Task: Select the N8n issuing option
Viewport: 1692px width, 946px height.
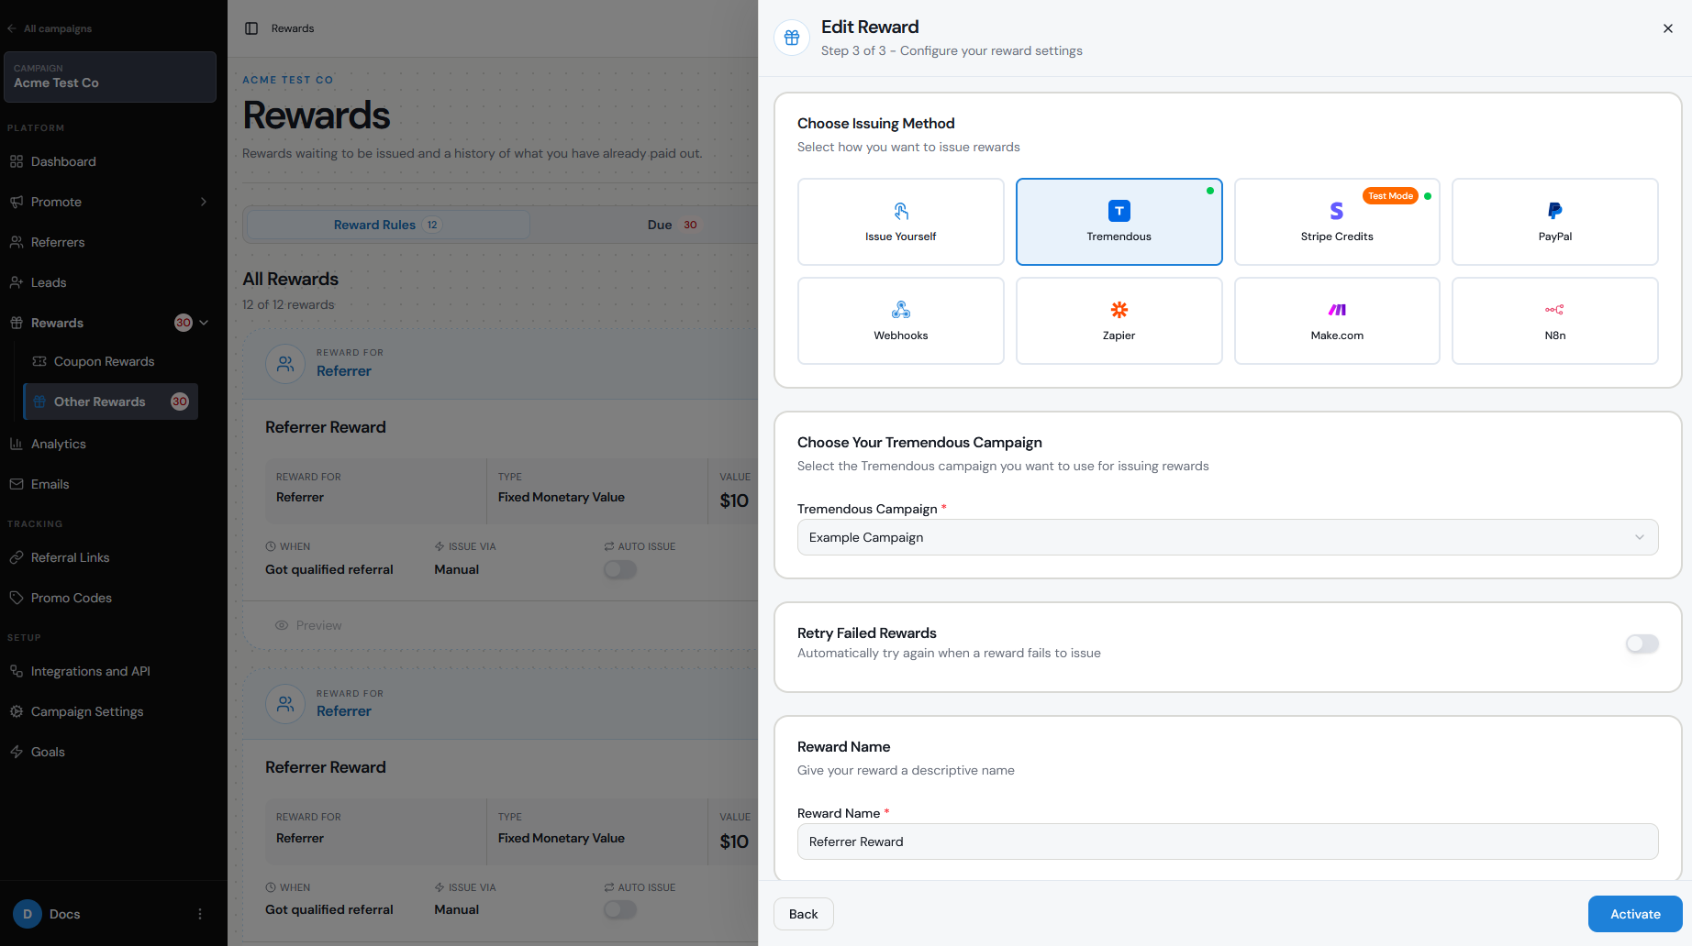Action: tap(1555, 321)
